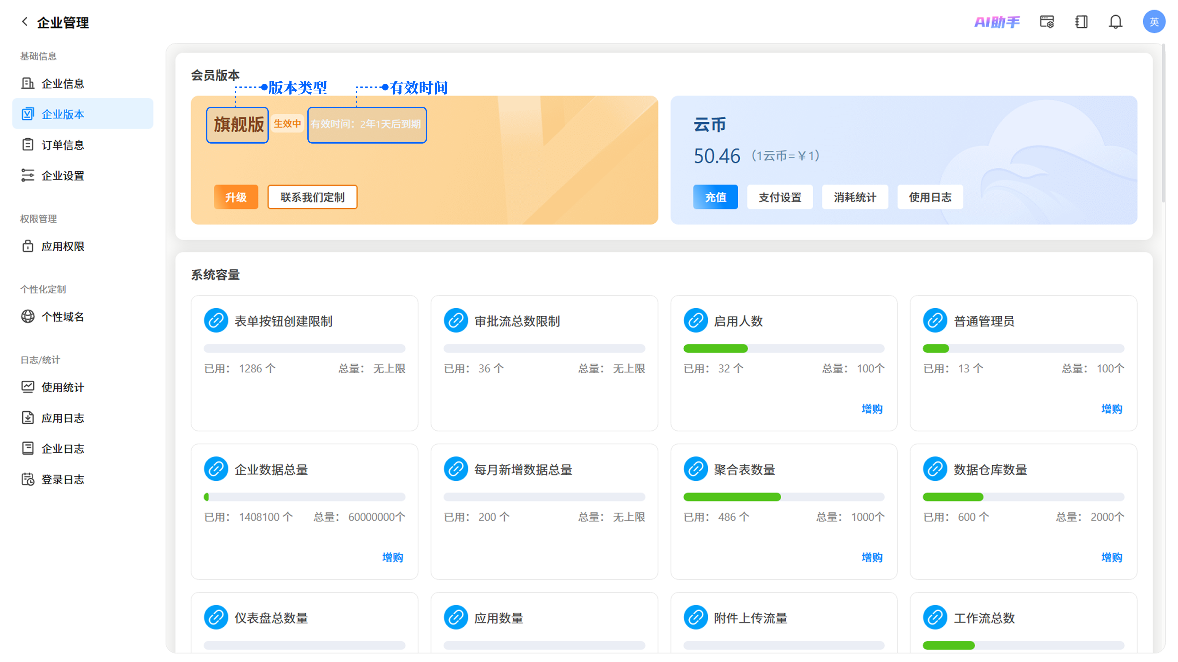Image resolution: width=1178 pixels, height=662 pixels.
Task: Open 消耗统计 consumption statistics
Action: point(855,197)
